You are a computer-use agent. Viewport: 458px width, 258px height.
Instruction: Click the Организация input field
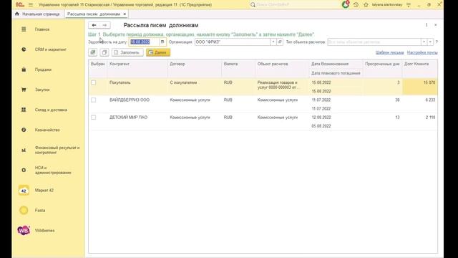click(x=233, y=42)
